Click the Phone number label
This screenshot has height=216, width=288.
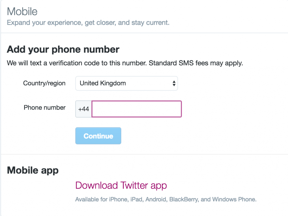44,107
